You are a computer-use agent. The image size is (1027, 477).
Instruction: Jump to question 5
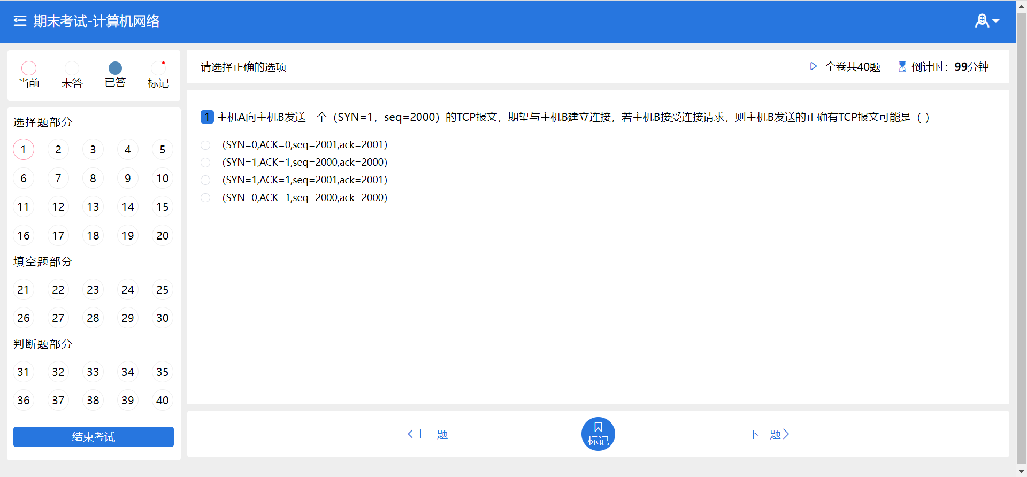click(163, 149)
